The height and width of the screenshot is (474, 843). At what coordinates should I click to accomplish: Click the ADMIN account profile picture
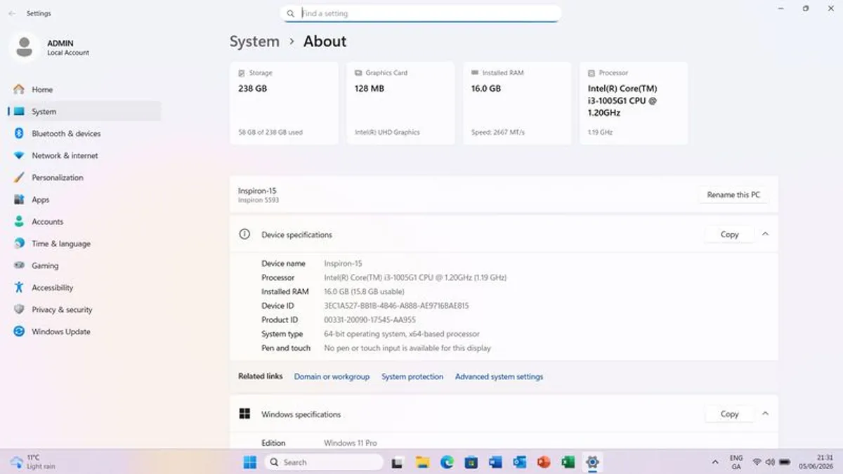[24, 47]
